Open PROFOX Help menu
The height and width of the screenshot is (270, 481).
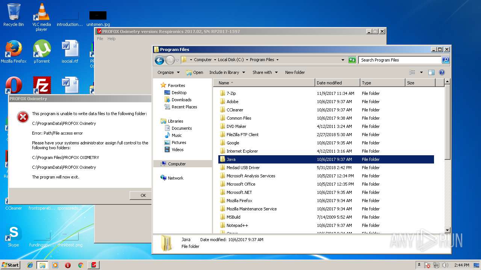click(x=112, y=39)
